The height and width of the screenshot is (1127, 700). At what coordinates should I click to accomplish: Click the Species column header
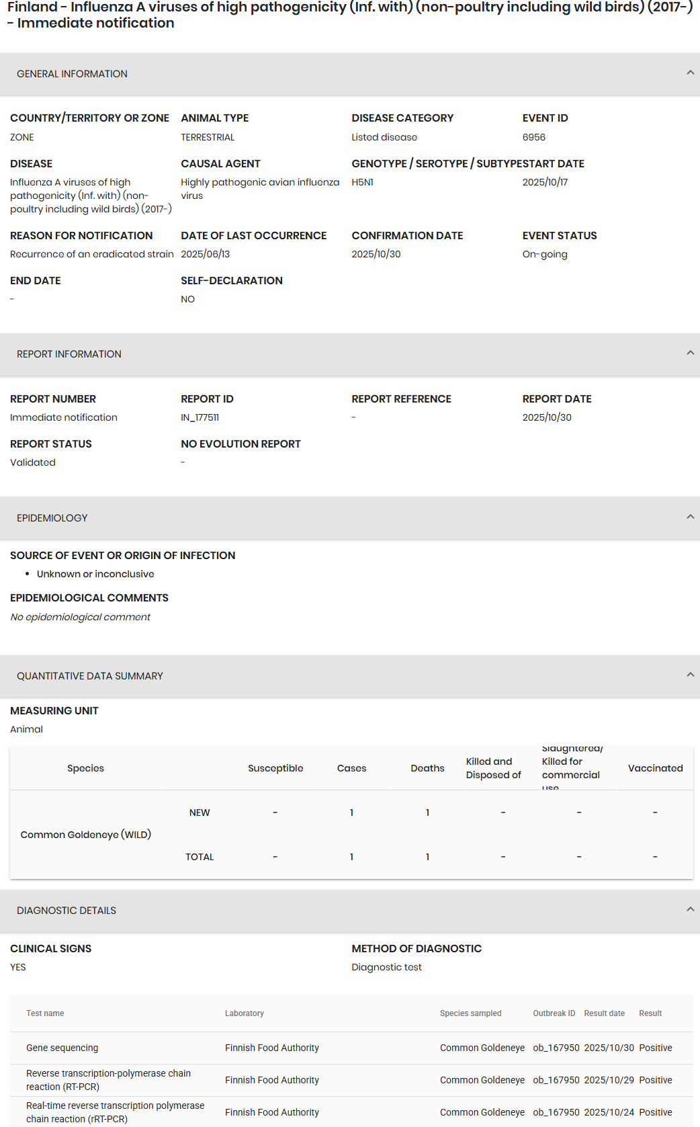pyautogui.click(x=85, y=768)
